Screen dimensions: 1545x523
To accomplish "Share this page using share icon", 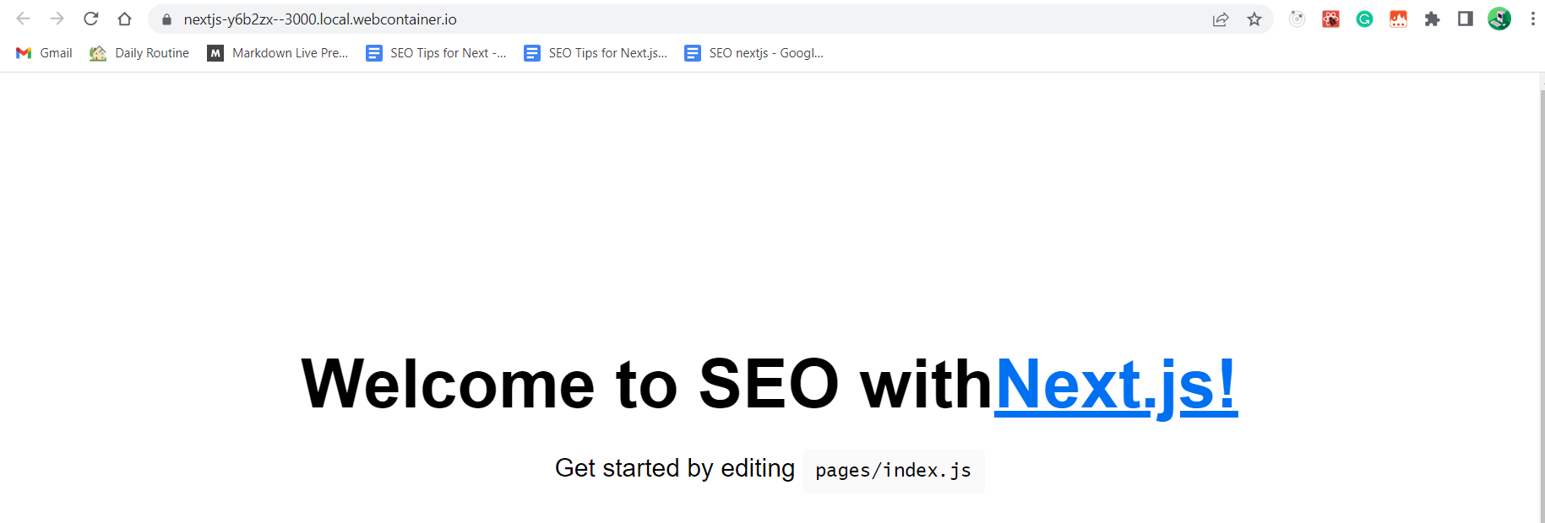I will click(1221, 19).
